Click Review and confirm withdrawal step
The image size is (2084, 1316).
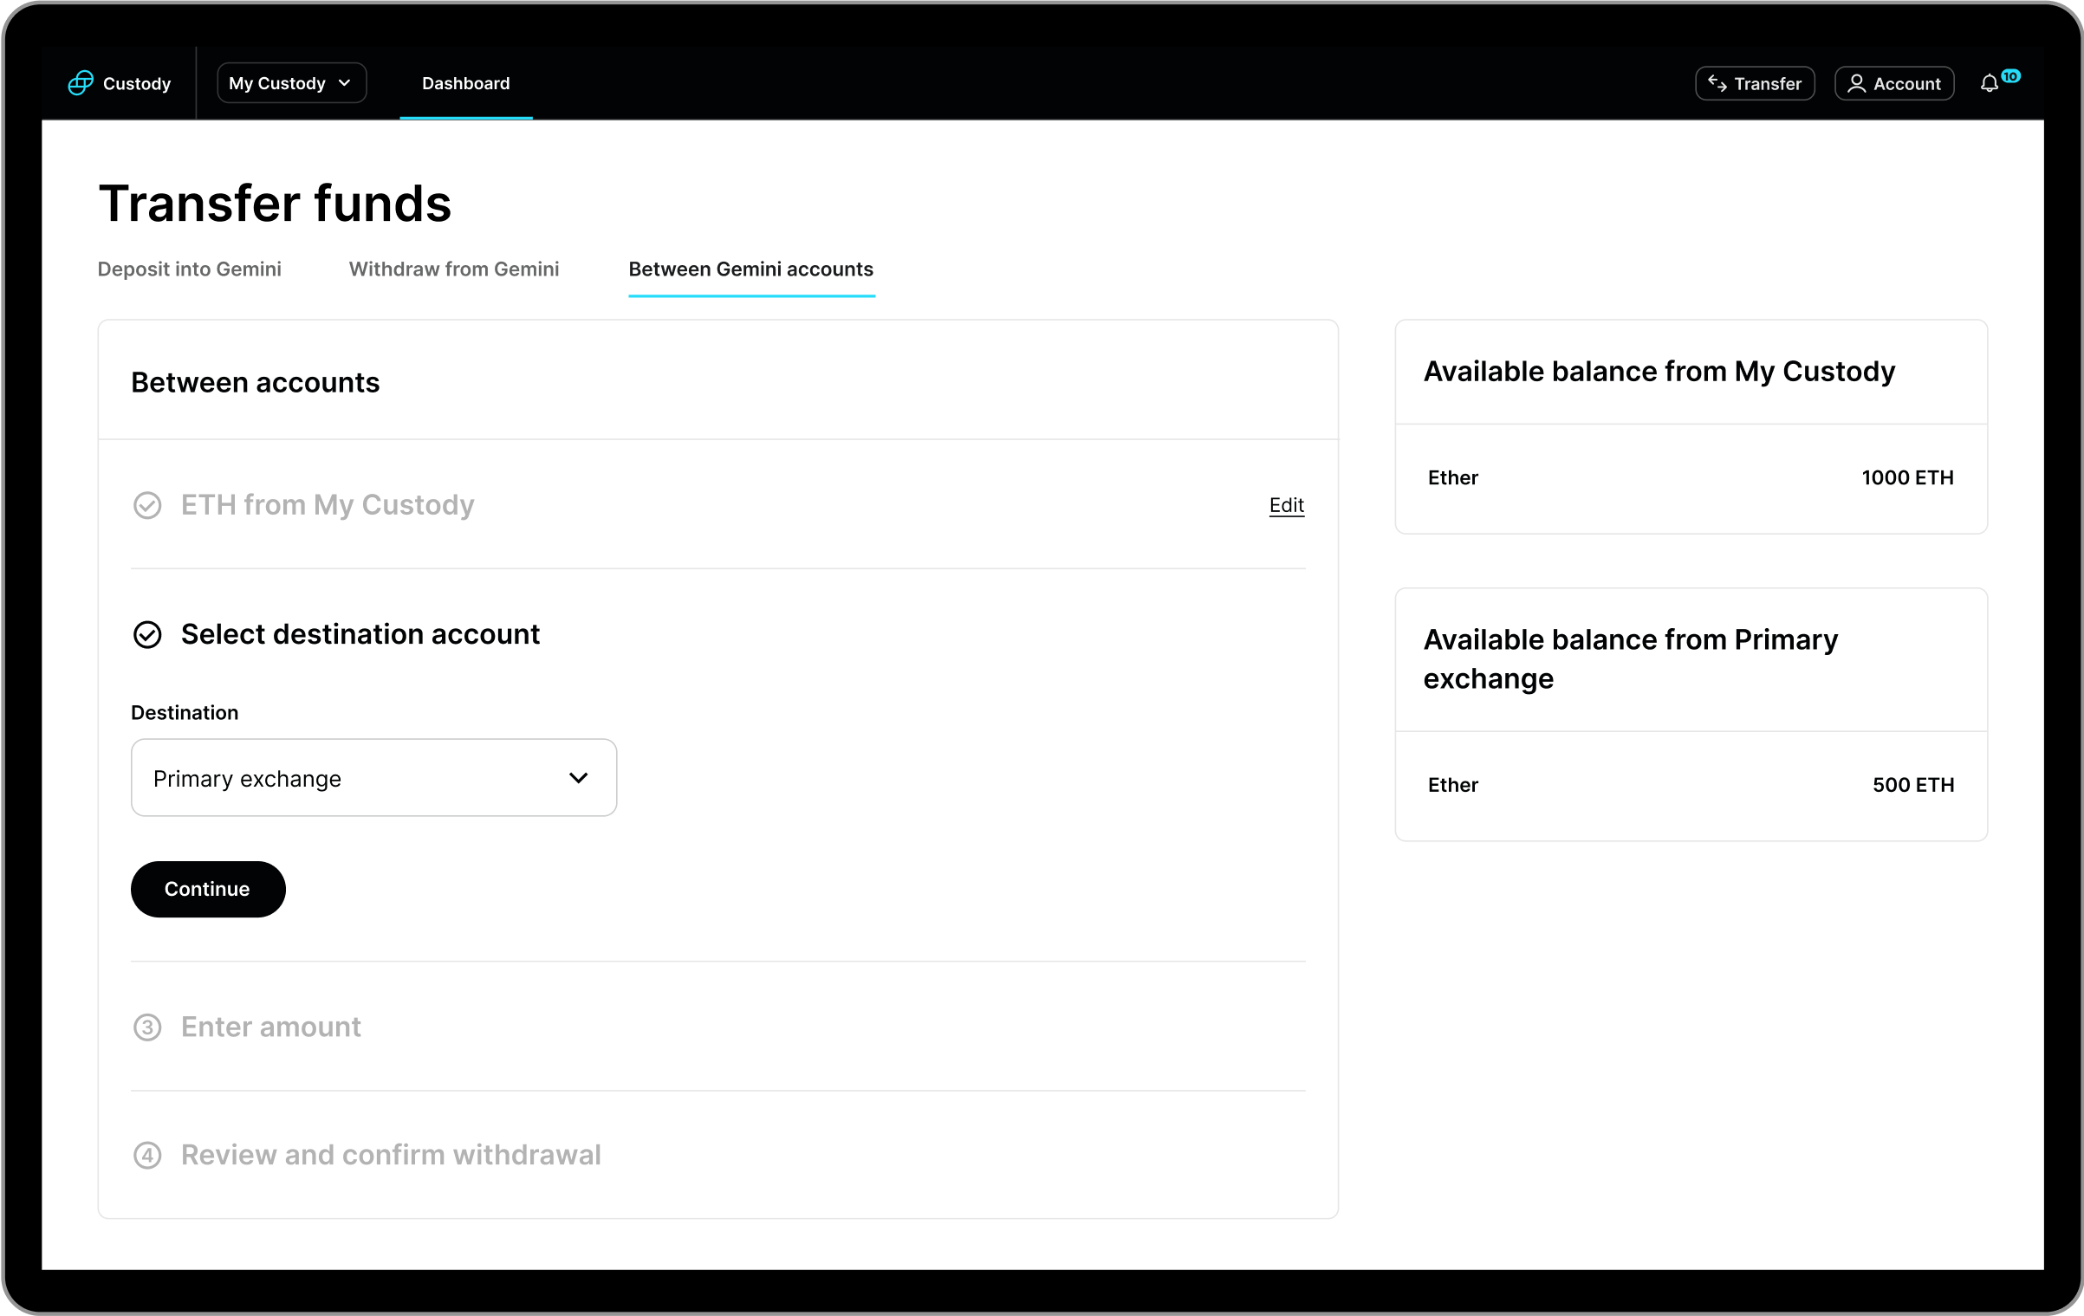390,1156
